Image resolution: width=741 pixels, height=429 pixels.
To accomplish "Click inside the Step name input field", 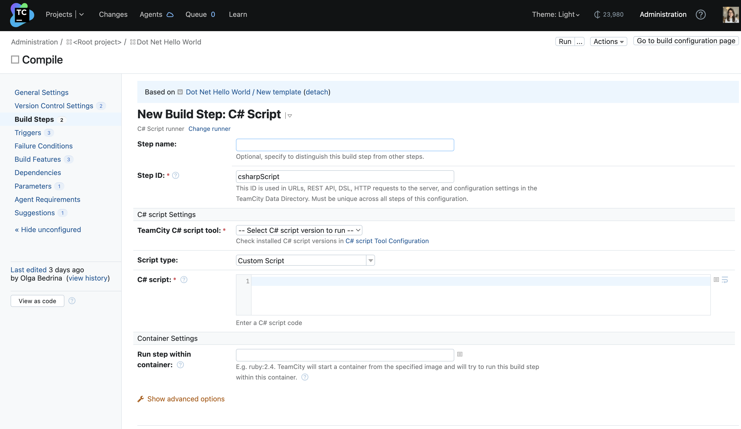I will click(344, 145).
